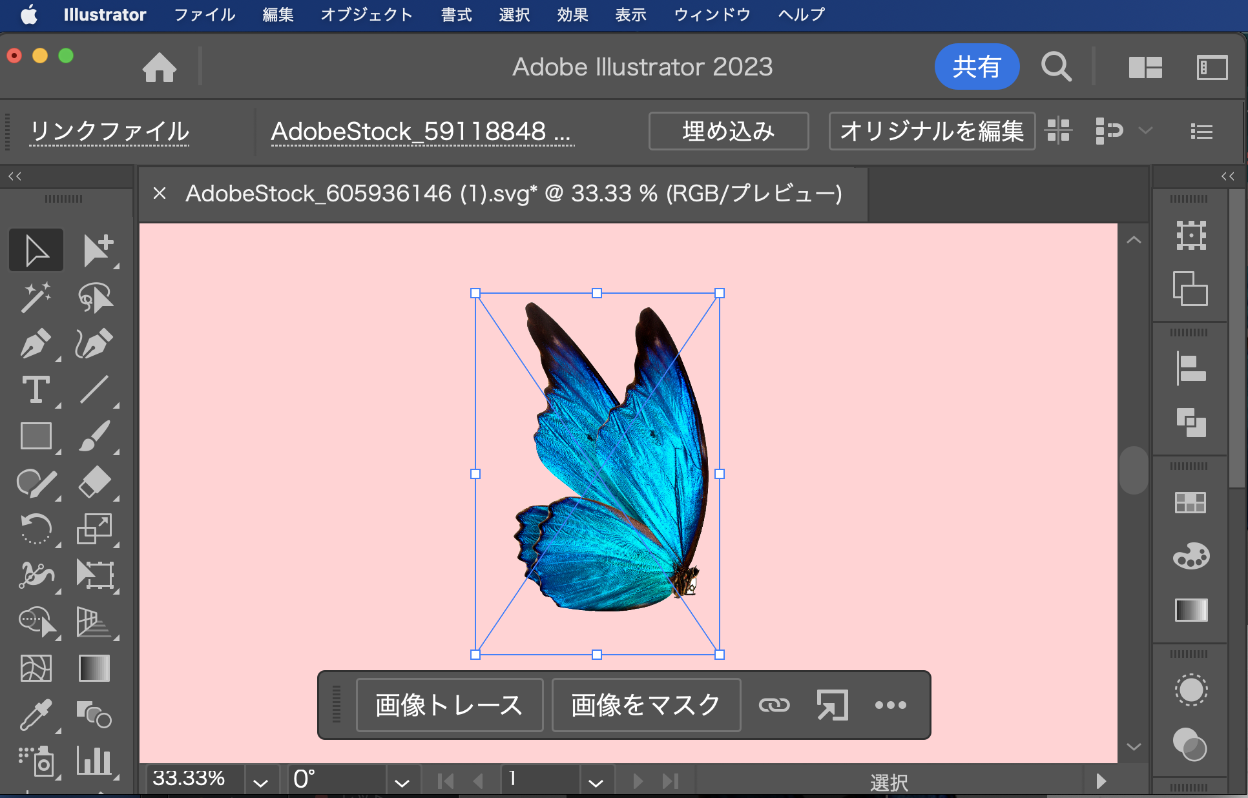This screenshot has width=1248, height=798.
Task: Open the Color panel with palette icon
Action: coord(1191,557)
